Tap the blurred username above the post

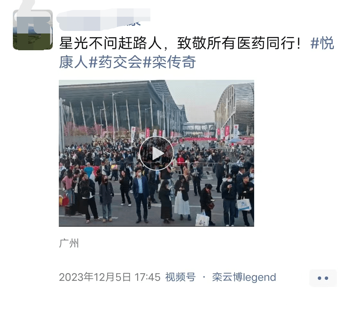(103, 20)
